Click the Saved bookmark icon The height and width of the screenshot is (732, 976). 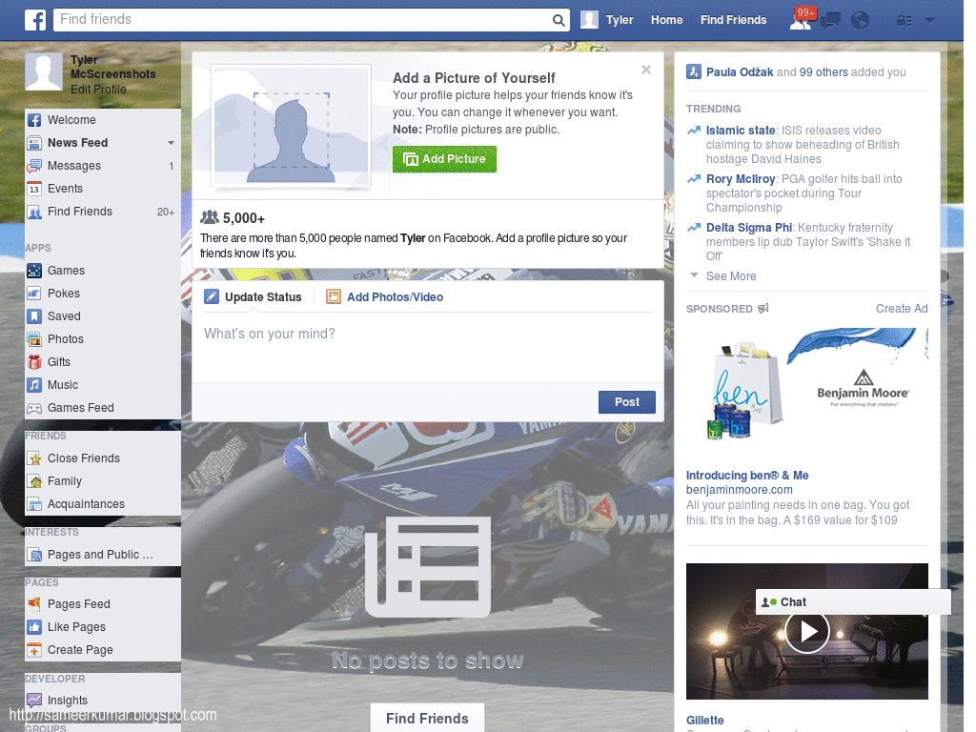[34, 316]
